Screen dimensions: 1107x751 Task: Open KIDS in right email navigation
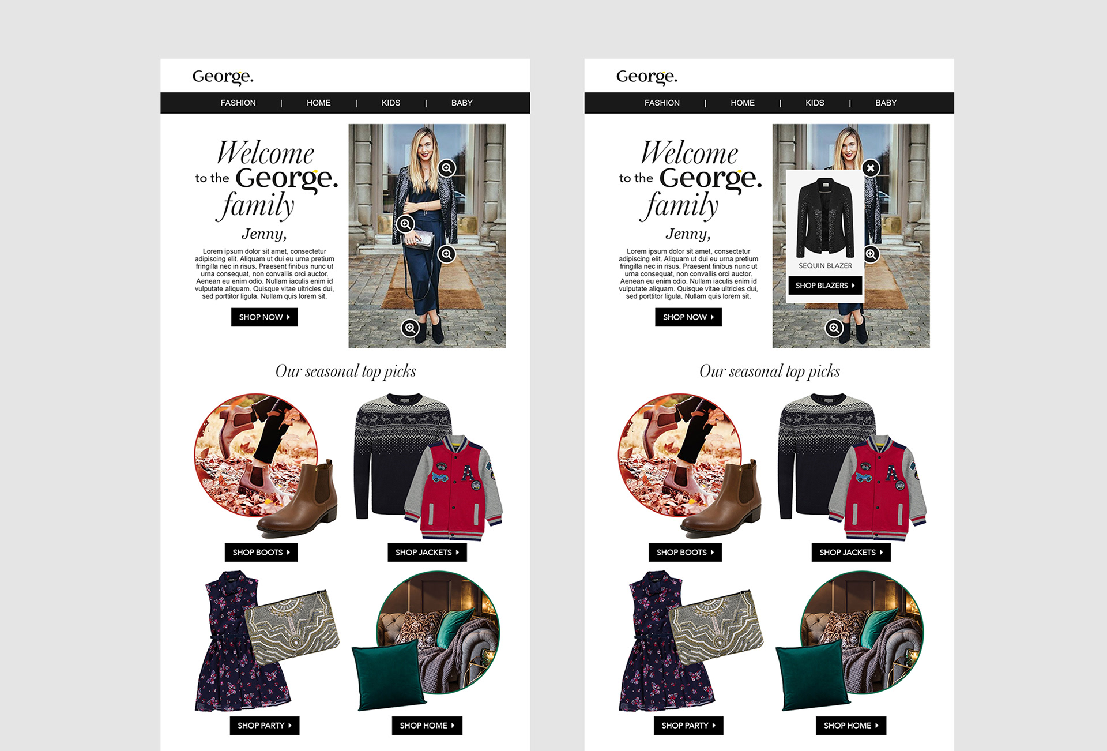(815, 103)
